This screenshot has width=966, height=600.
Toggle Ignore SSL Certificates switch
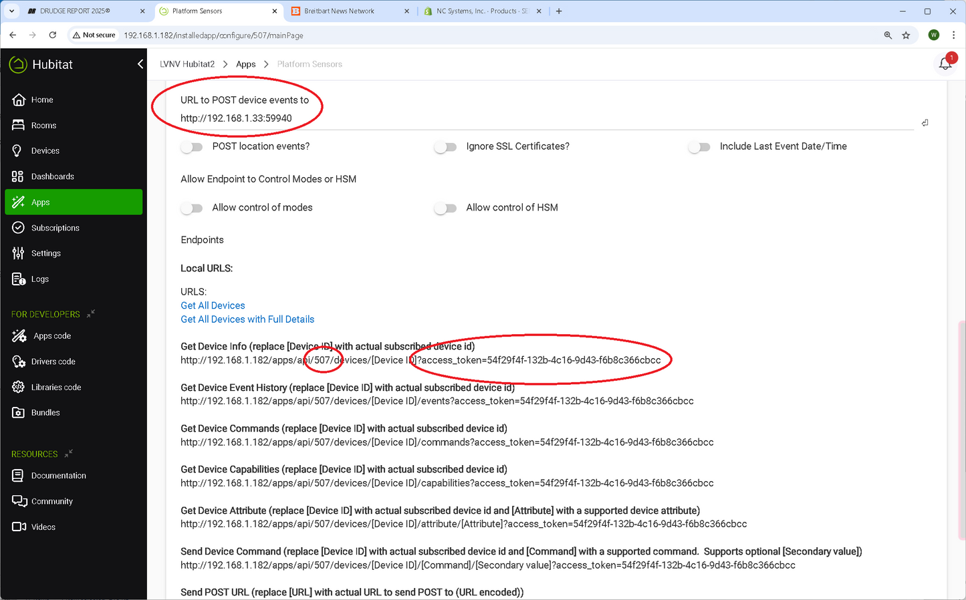coord(445,147)
